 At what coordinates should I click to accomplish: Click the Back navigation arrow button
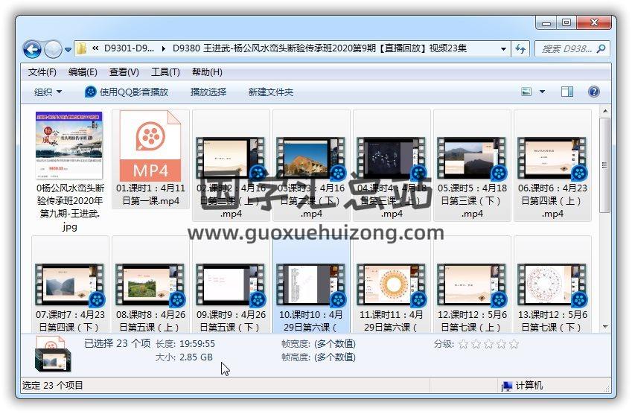(32, 49)
